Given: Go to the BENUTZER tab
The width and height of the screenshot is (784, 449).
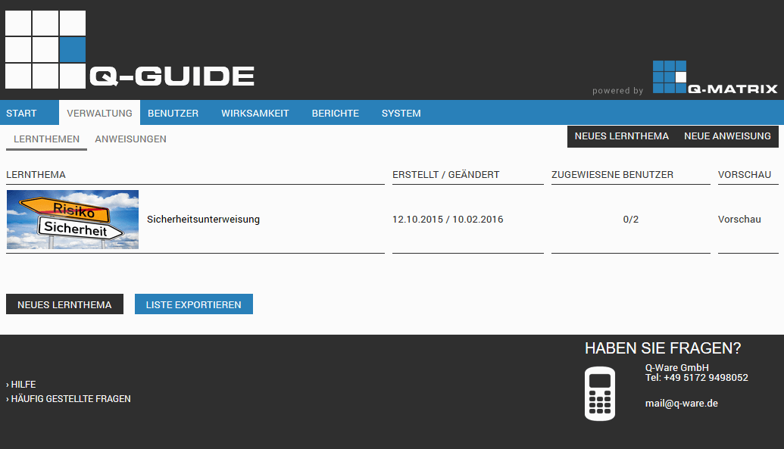Looking at the screenshot, I should [x=173, y=113].
